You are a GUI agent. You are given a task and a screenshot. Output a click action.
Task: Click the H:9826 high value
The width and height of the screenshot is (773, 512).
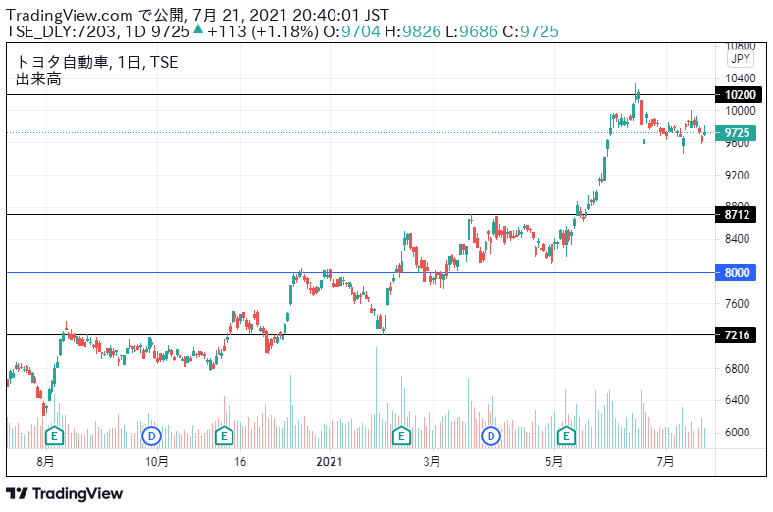pyautogui.click(x=413, y=31)
